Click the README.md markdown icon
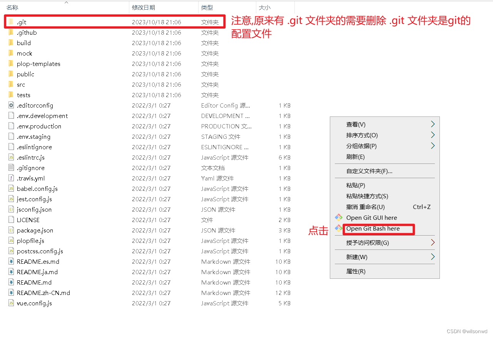The image size is (493, 337). click(11, 282)
